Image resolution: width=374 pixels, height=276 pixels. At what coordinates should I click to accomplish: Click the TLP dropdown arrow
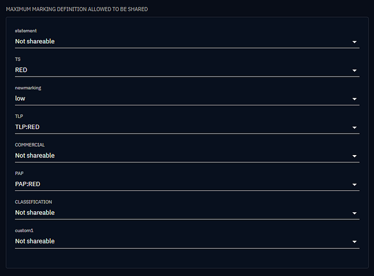click(x=354, y=128)
